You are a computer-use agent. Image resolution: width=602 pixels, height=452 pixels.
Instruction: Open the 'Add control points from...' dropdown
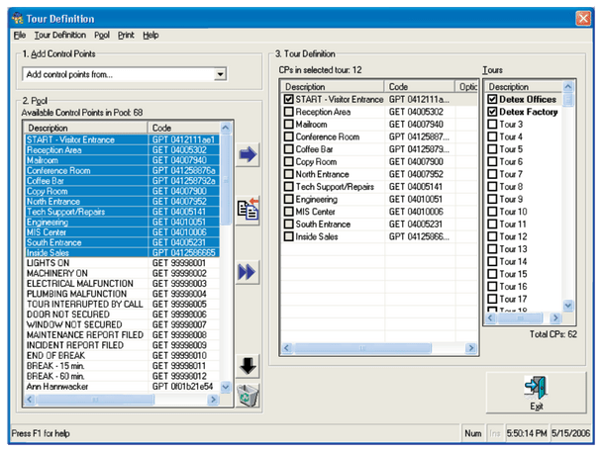[x=220, y=74]
